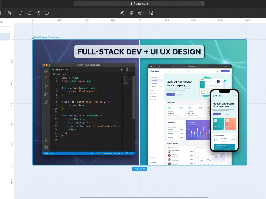This screenshot has width=266, height=199.
Task: Click the Create component icon
Action: (131, 13)
